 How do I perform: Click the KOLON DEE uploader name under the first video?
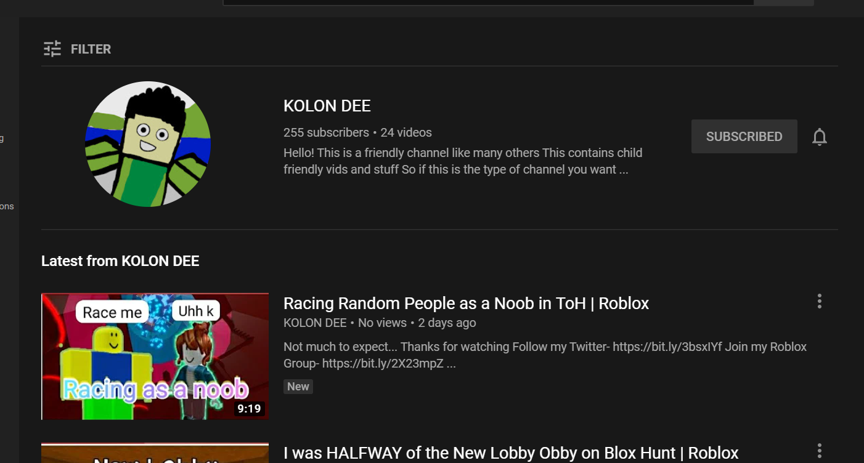coord(315,323)
